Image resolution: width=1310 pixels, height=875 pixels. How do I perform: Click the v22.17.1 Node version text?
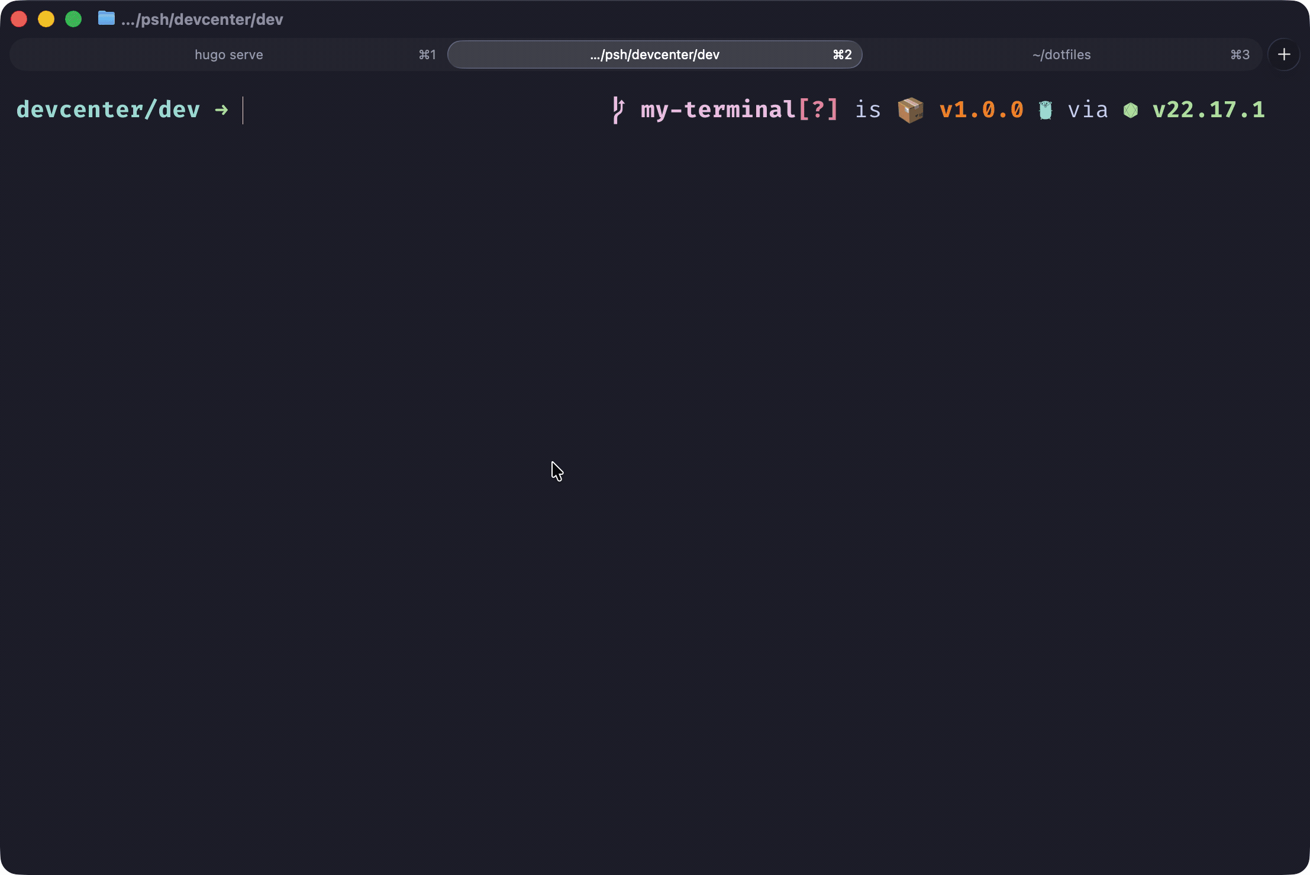coord(1208,110)
